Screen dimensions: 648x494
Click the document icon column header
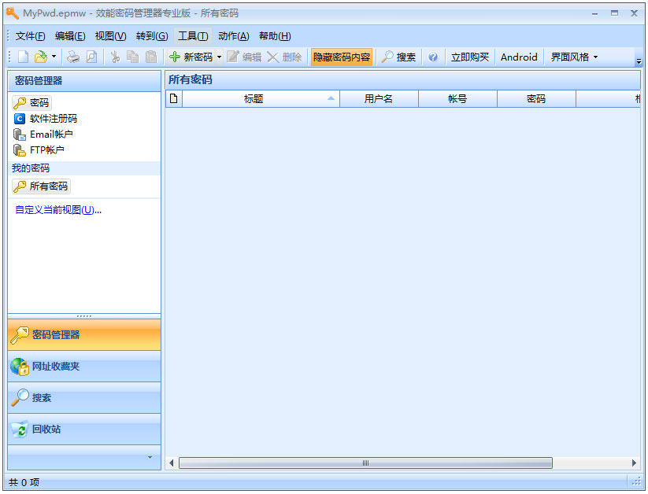click(x=173, y=98)
